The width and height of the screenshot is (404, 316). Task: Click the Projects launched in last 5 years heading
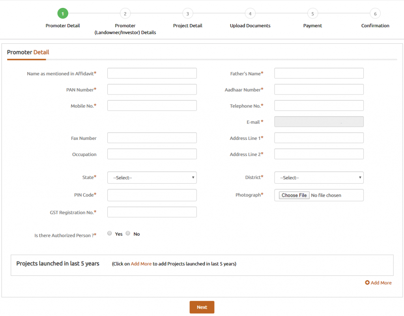point(58,264)
